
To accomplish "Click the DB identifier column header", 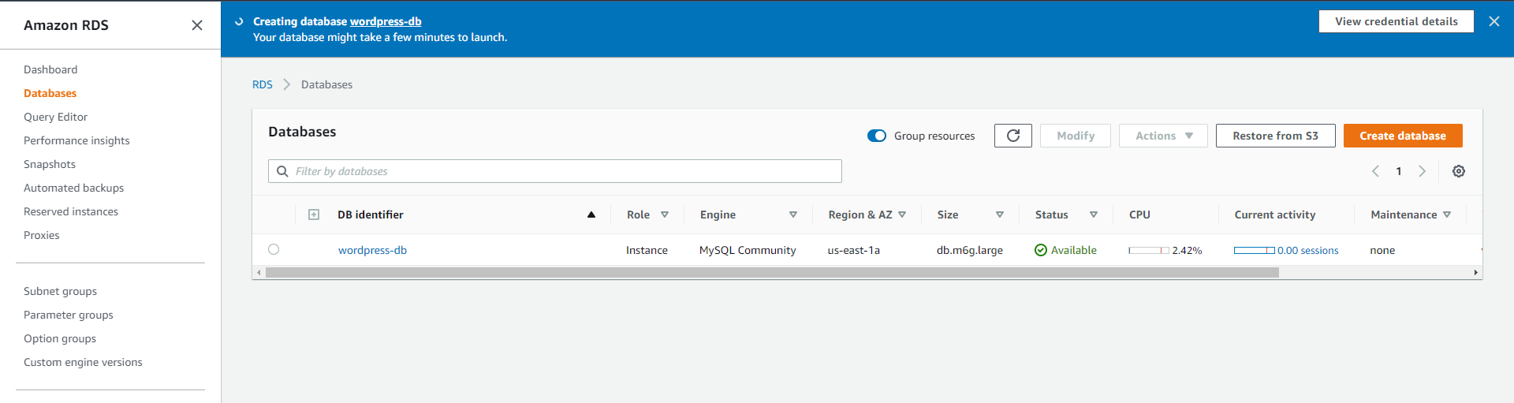I will pos(370,215).
